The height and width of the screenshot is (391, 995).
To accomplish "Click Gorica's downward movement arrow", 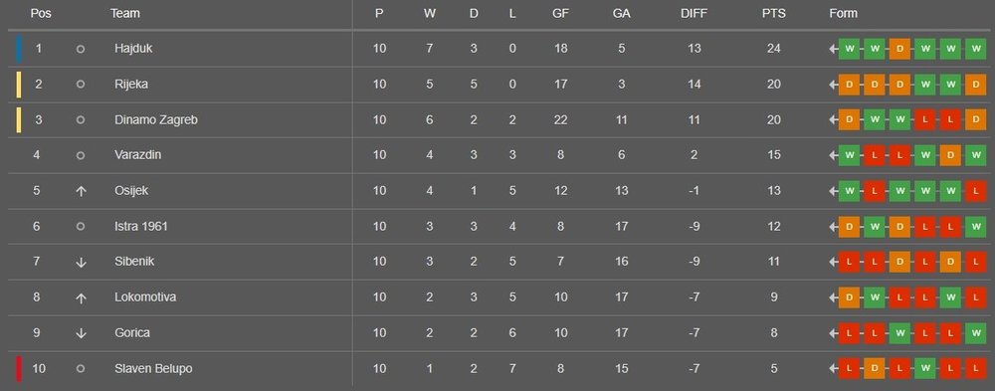I will [81, 333].
